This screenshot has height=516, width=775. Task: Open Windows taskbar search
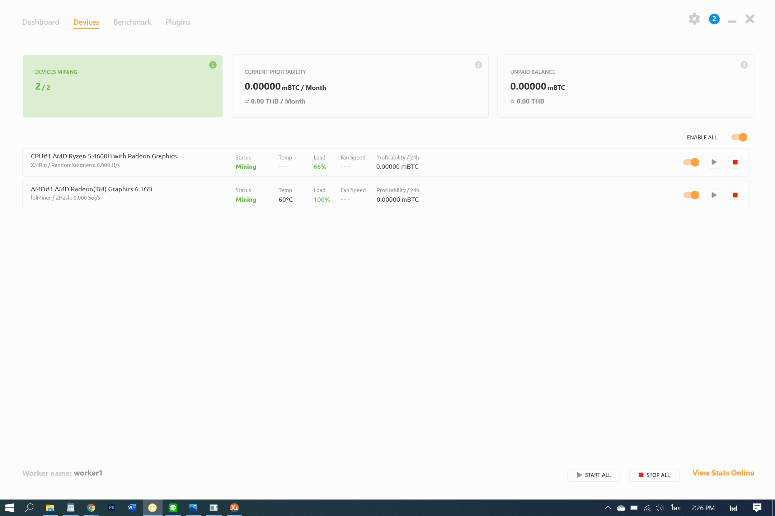[x=29, y=508]
